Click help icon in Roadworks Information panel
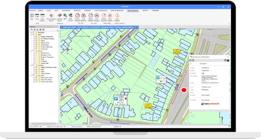This screenshot has height=139, width=261. coord(190,60)
